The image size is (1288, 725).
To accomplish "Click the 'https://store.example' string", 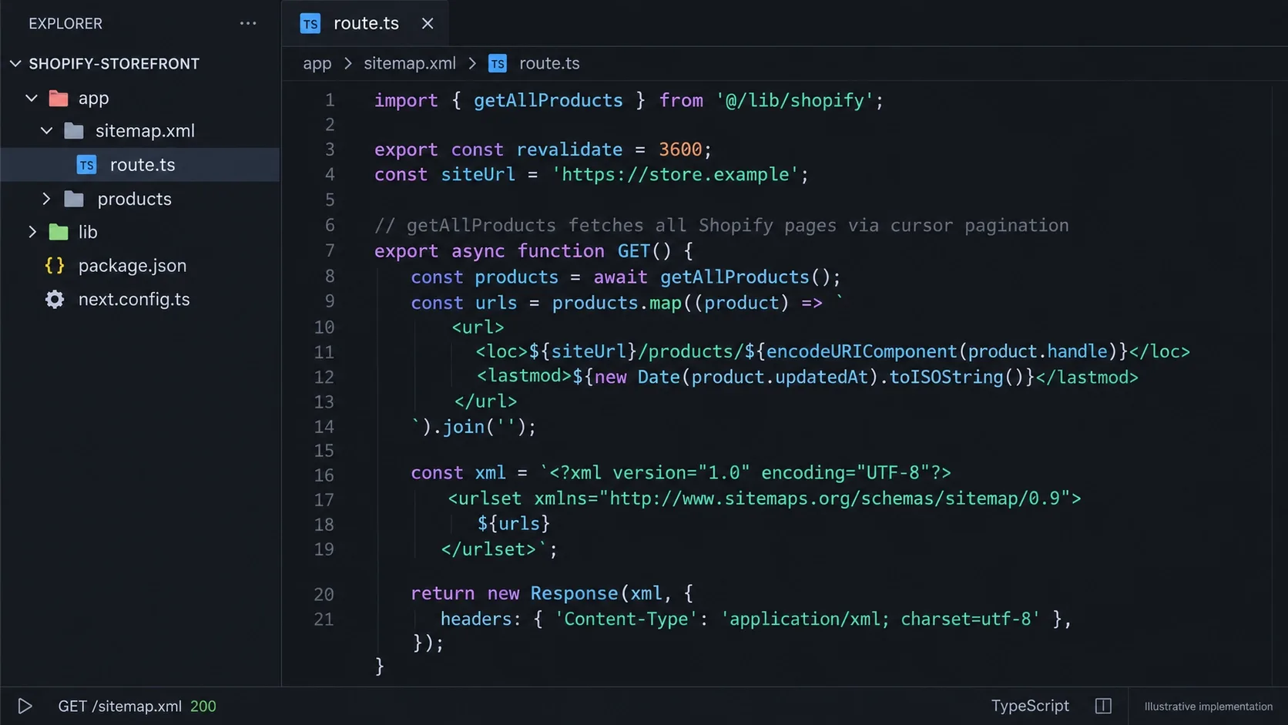I will pos(675,175).
